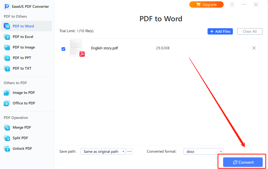
Task: Click the Clear All button
Action: (x=250, y=31)
